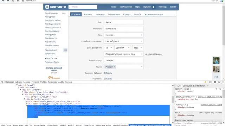Open the languages dropdown arrow

(141, 67)
